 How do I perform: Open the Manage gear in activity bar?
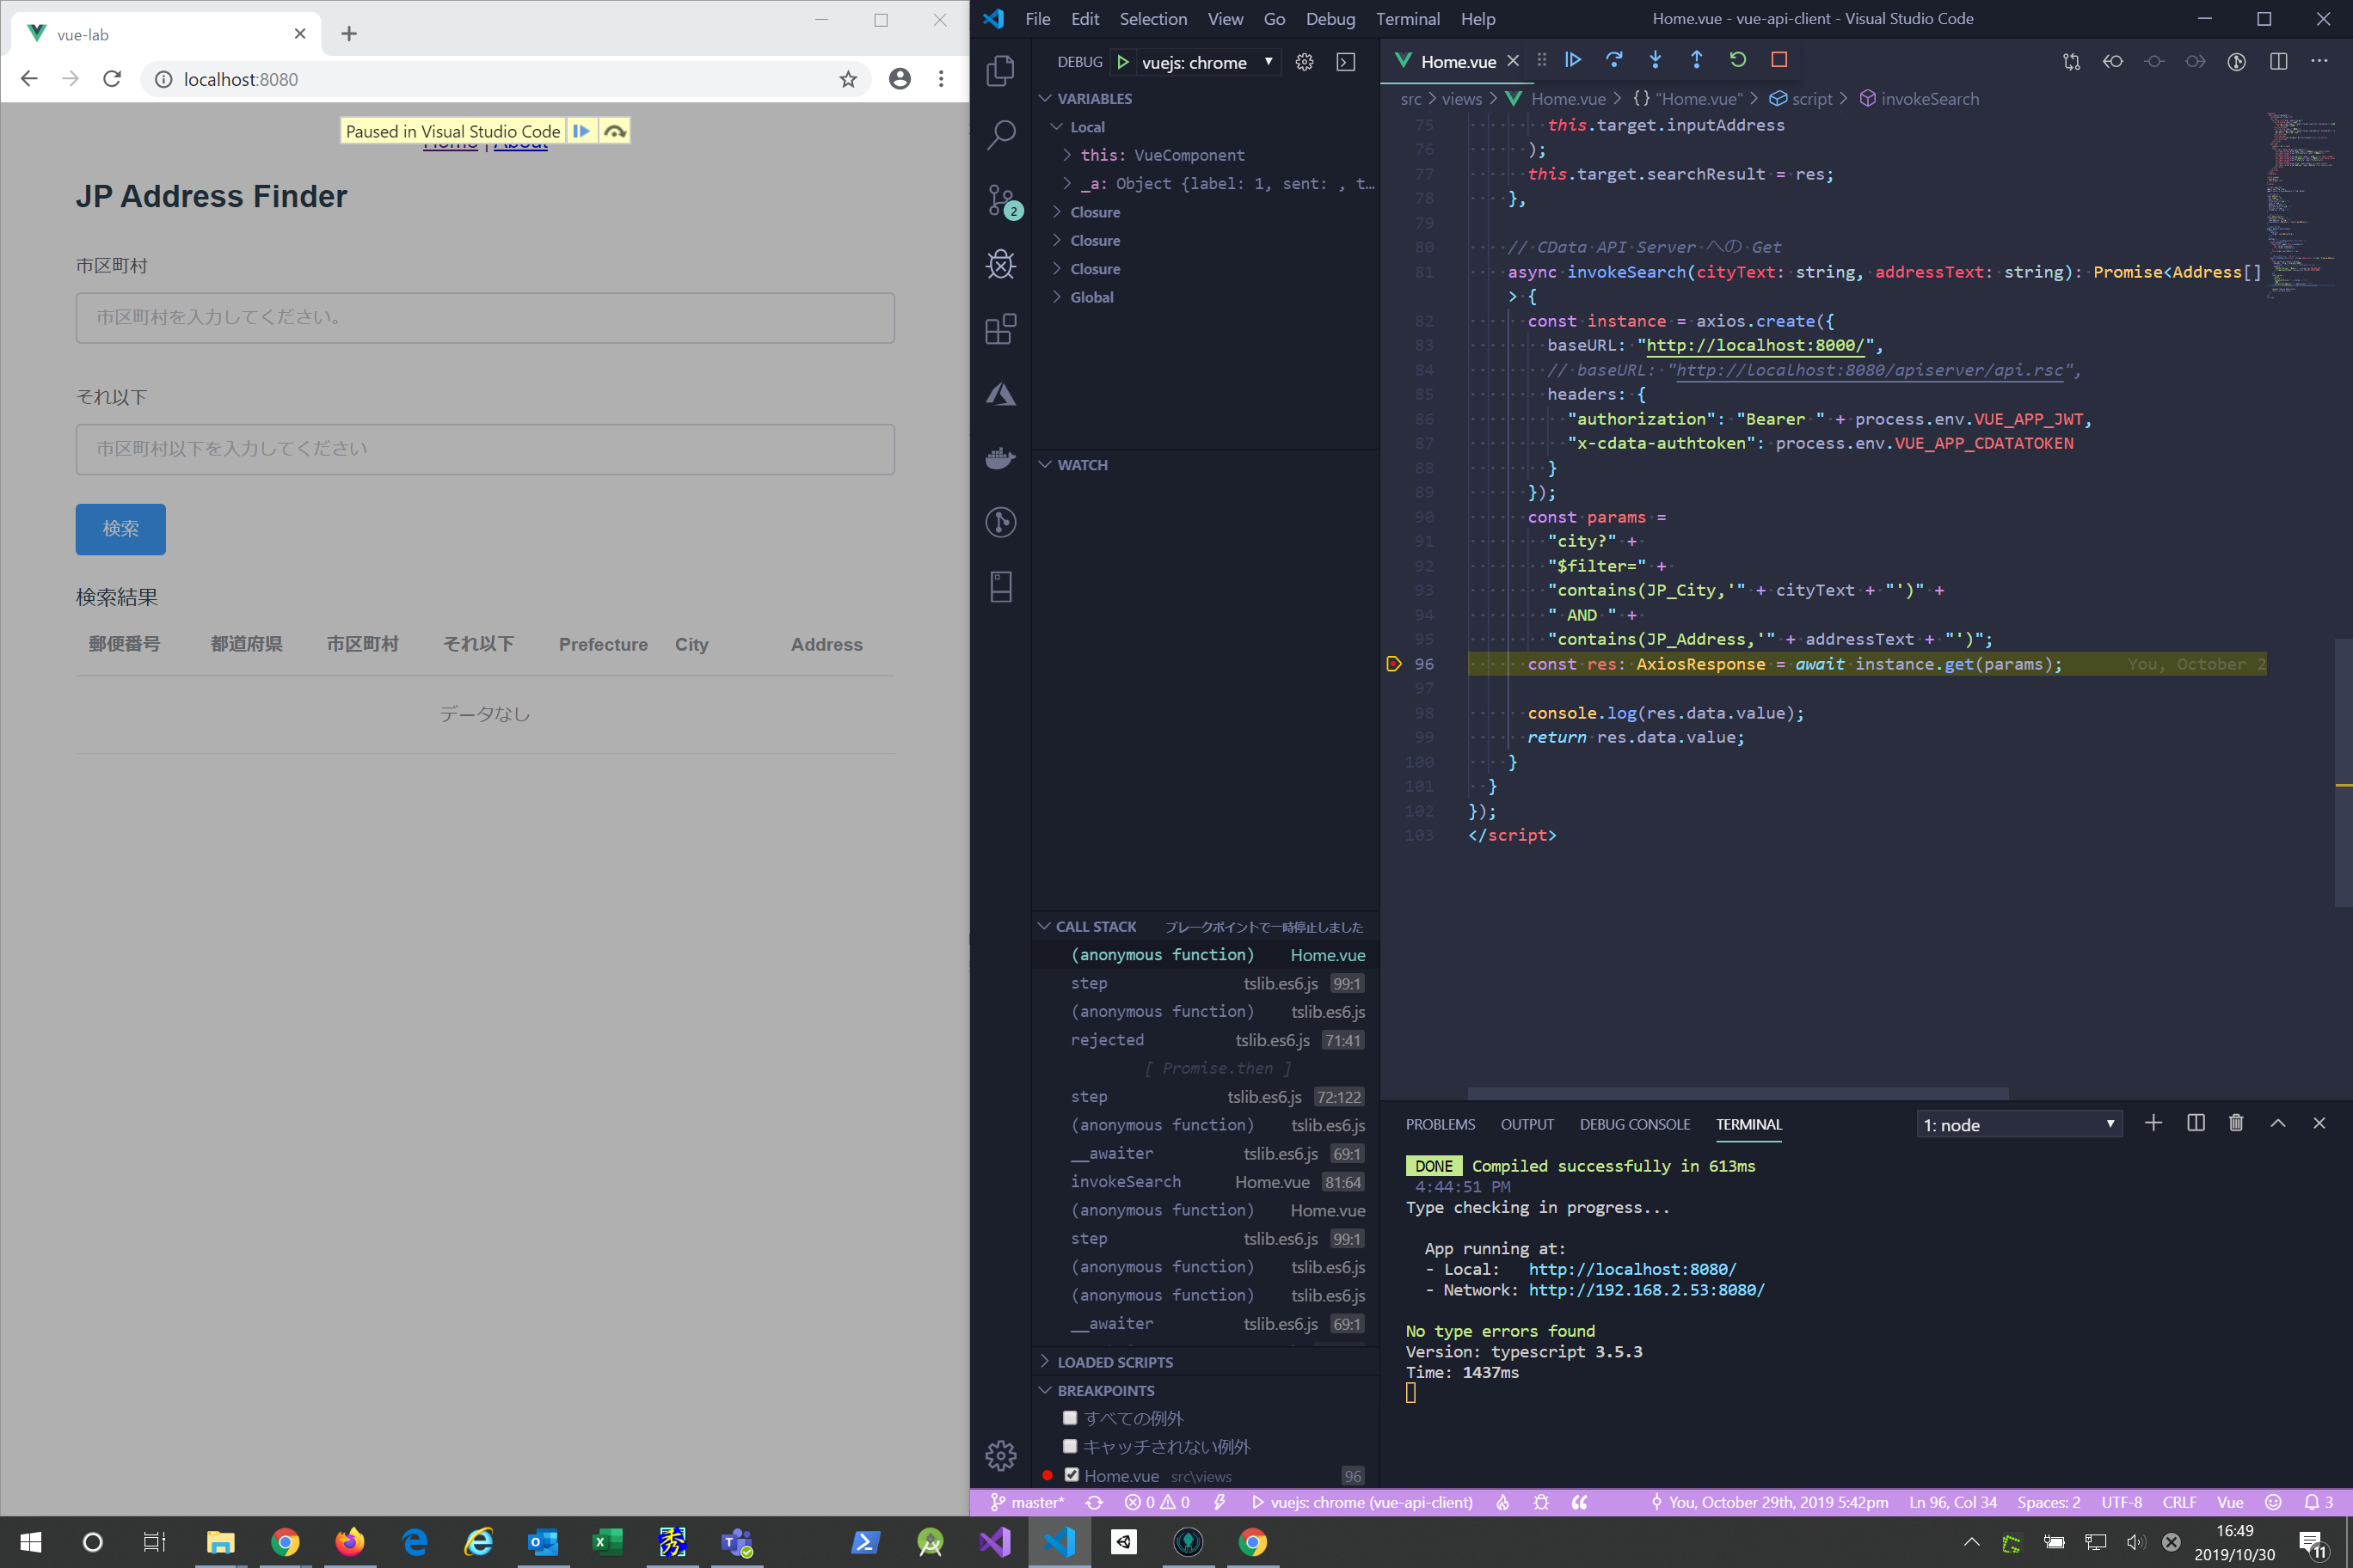coord(1000,1456)
